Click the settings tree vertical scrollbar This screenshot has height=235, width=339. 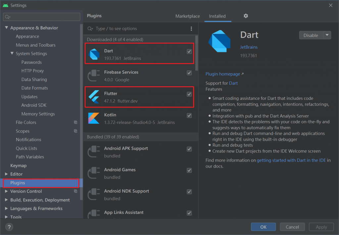(x=81, y=112)
